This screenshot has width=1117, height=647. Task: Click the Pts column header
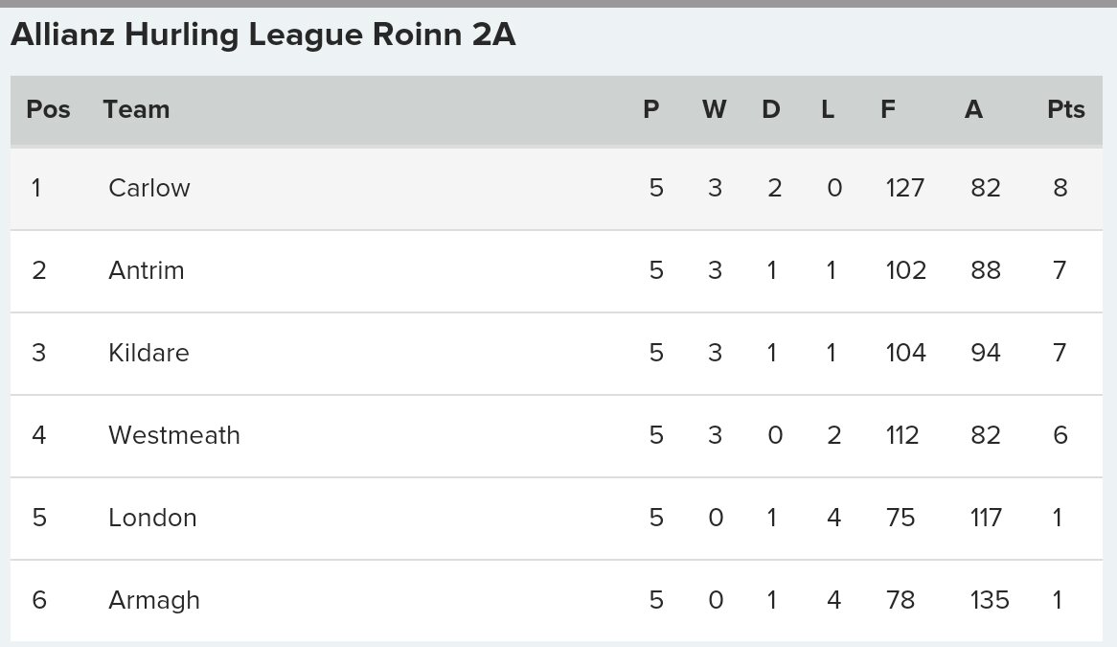[1065, 109]
